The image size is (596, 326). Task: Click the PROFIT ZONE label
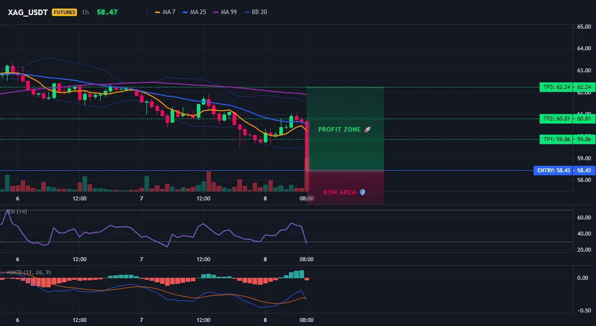click(339, 130)
